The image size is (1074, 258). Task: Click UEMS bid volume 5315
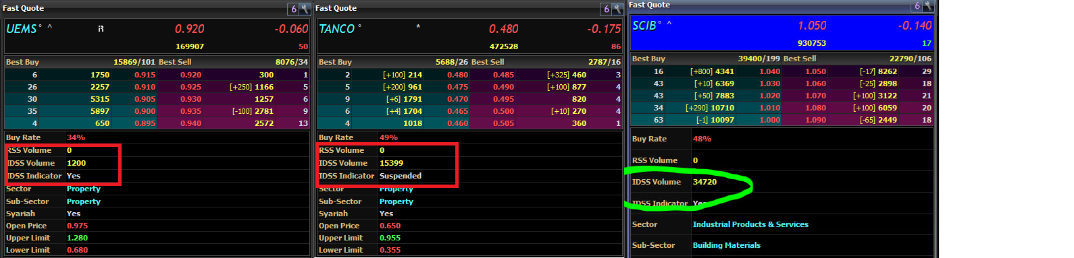(100, 99)
